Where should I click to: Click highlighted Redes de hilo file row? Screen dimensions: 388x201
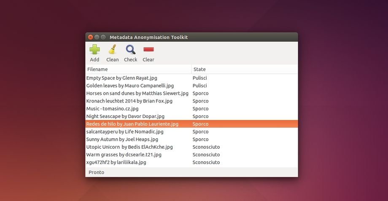132,124
